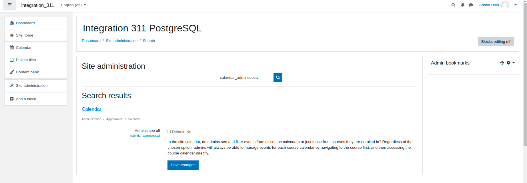
Task: Open Private files in sidebar
Action: pos(36,60)
